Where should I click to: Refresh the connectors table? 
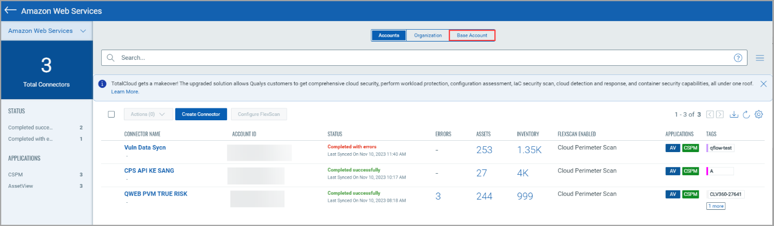(746, 114)
